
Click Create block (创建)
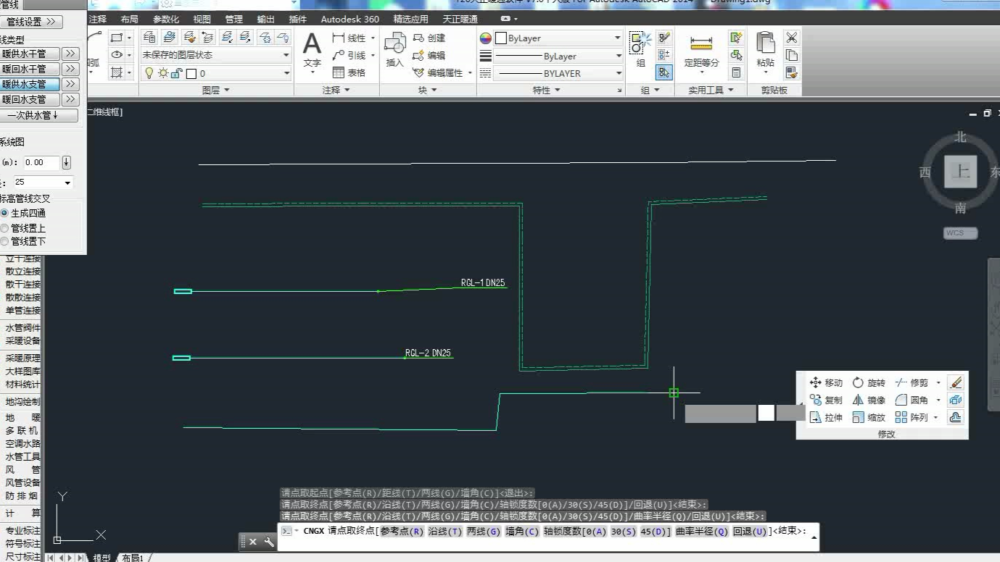429,38
